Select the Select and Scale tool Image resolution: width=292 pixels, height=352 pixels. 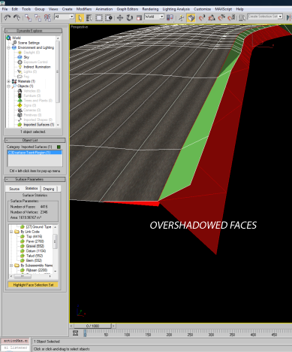[139, 18]
